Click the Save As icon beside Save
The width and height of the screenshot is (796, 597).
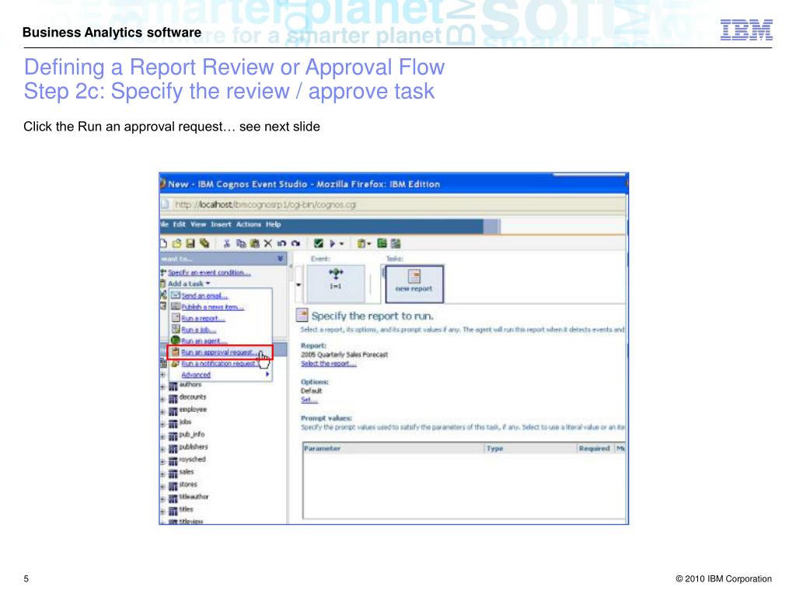point(204,243)
